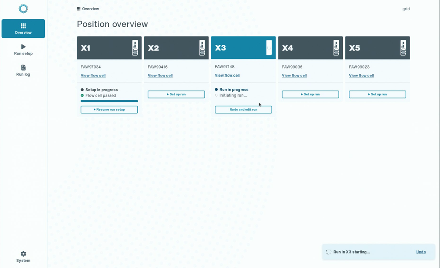Image resolution: width=440 pixels, height=268 pixels.
Task: Click X1 setup progress bar
Action: pyautogui.click(x=109, y=101)
